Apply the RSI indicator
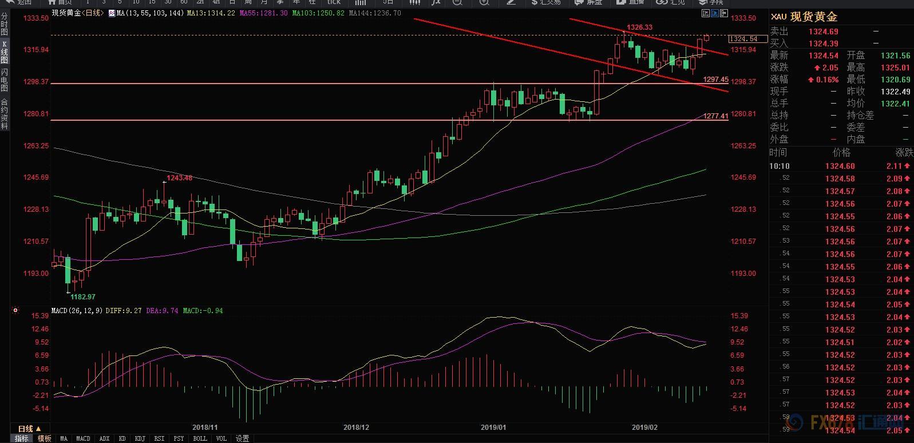The height and width of the screenshot is (443, 914). pos(159,438)
